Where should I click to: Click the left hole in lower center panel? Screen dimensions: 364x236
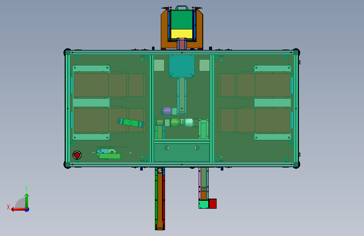(167, 147)
